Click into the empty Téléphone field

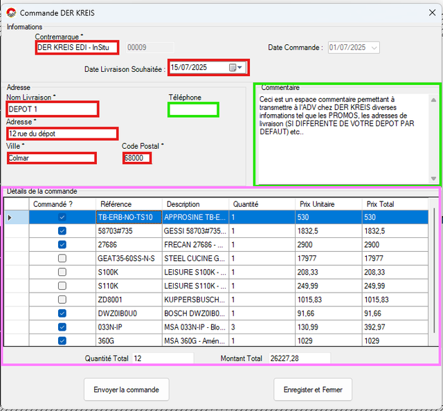pos(193,109)
